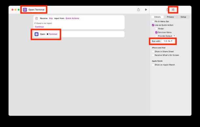Click the iPhone and iPad section heading
The width and height of the screenshot is (200, 127).
159,48
